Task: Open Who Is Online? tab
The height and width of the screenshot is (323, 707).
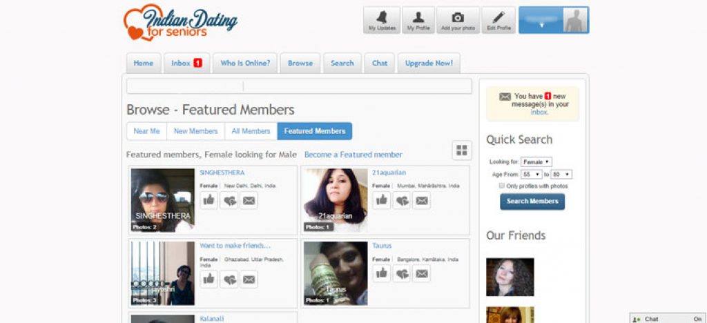Action: point(245,63)
